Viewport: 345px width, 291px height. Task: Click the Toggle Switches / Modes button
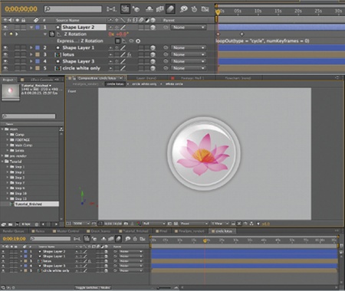pyautogui.click(x=93, y=288)
